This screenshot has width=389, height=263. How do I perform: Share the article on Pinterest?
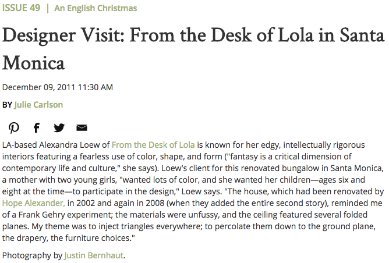click(x=13, y=128)
